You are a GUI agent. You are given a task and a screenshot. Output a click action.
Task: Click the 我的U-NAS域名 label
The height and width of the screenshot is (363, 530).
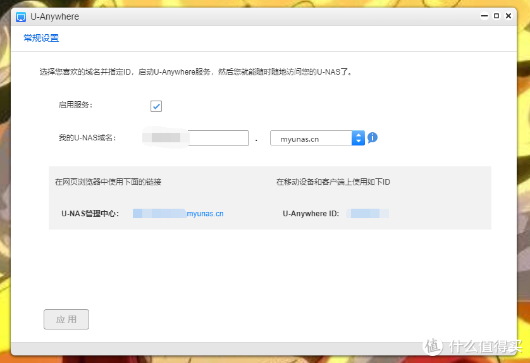click(87, 138)
